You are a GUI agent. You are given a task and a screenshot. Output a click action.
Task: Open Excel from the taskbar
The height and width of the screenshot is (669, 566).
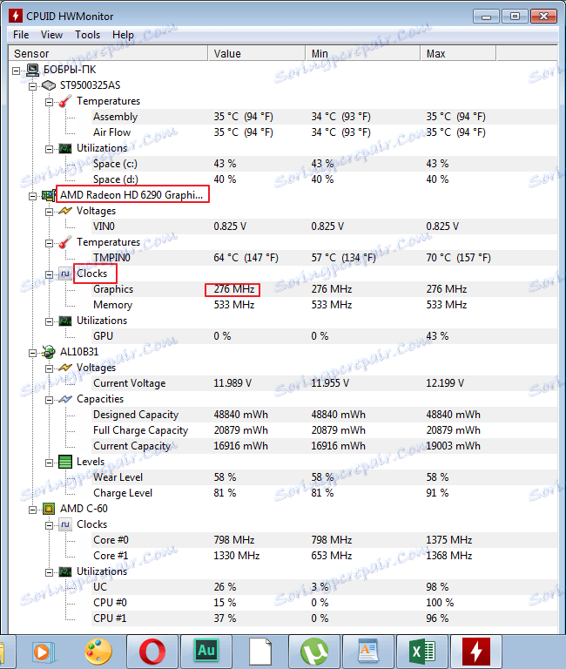422,652
